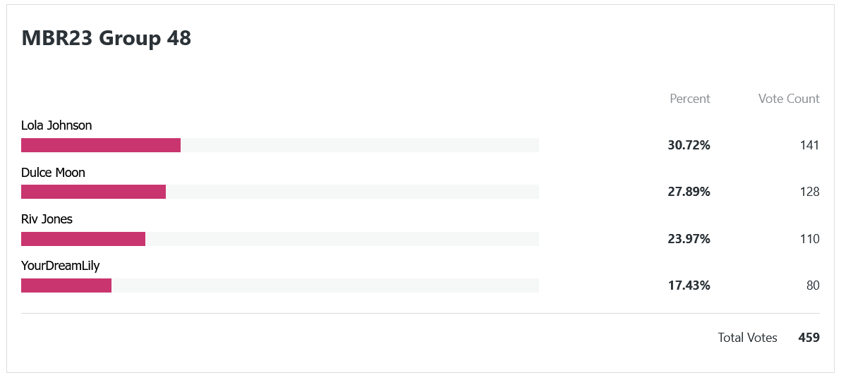Click the MBR23 Group 48 heading
The width and height of the screenshot is (841, 375).
[107, 39]
